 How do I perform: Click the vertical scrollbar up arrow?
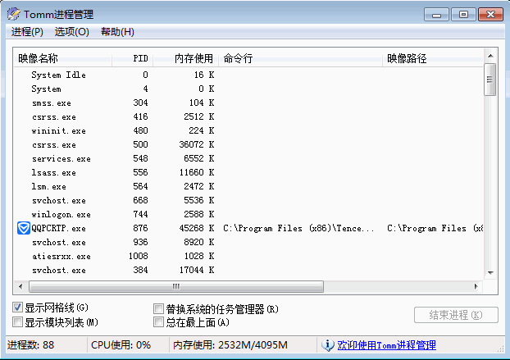pos(490,56)
